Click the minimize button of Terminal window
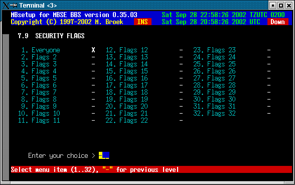Image resolution: width=295 pixels, height=185 pixels. (272, 6)
